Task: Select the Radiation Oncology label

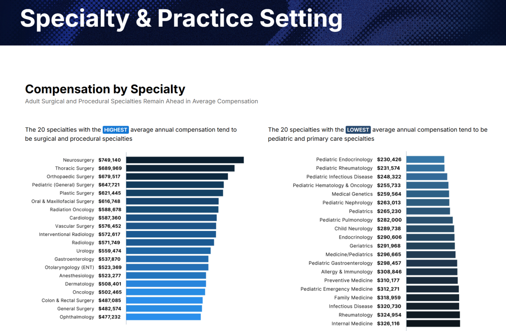Action: tap(72, 210)
